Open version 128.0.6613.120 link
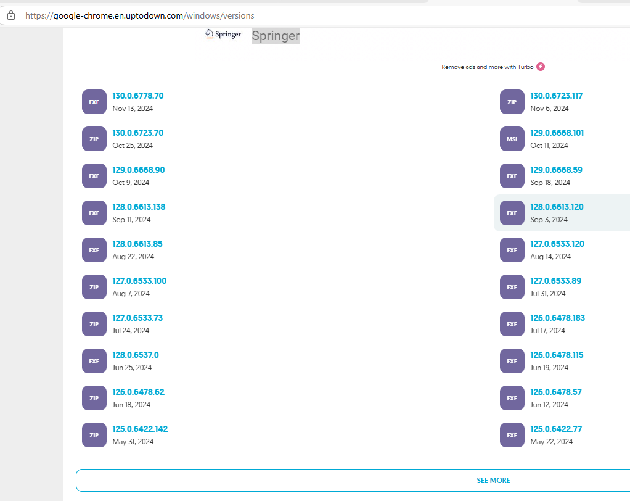The height and width of the screenshot is (501, 630). pyautogui.click(x=557, y=207)
